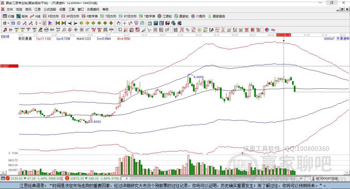Open the 板块 sector view

22,16
